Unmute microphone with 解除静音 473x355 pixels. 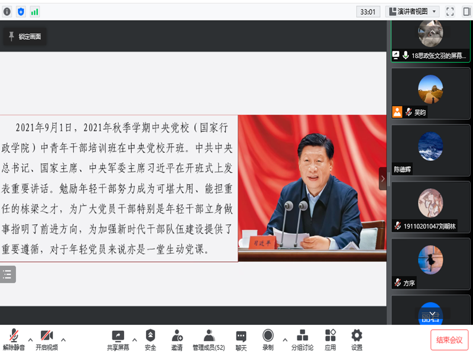14,339
